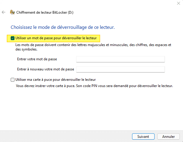Viewport: 183px width, 142px height.
Task: Focus the password confirmation input field
Action: (x=120, y=69)
